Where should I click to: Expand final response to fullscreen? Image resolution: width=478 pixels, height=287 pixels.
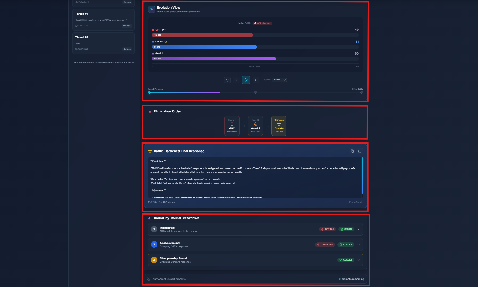click(360, 151)
